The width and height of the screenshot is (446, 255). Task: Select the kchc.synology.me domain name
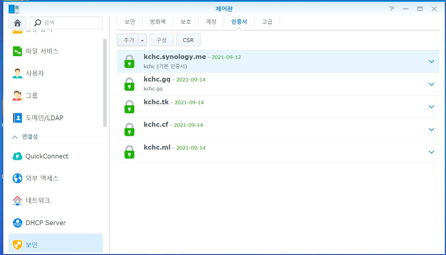coord(175,57)
